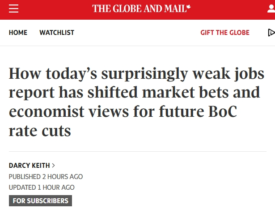275x213 pixels.
Task: Click The Globe and Mail logo
Action: pyautogui.click(x=141, y=9)
